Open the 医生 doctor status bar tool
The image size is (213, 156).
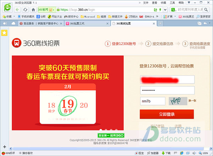[140, 153]
